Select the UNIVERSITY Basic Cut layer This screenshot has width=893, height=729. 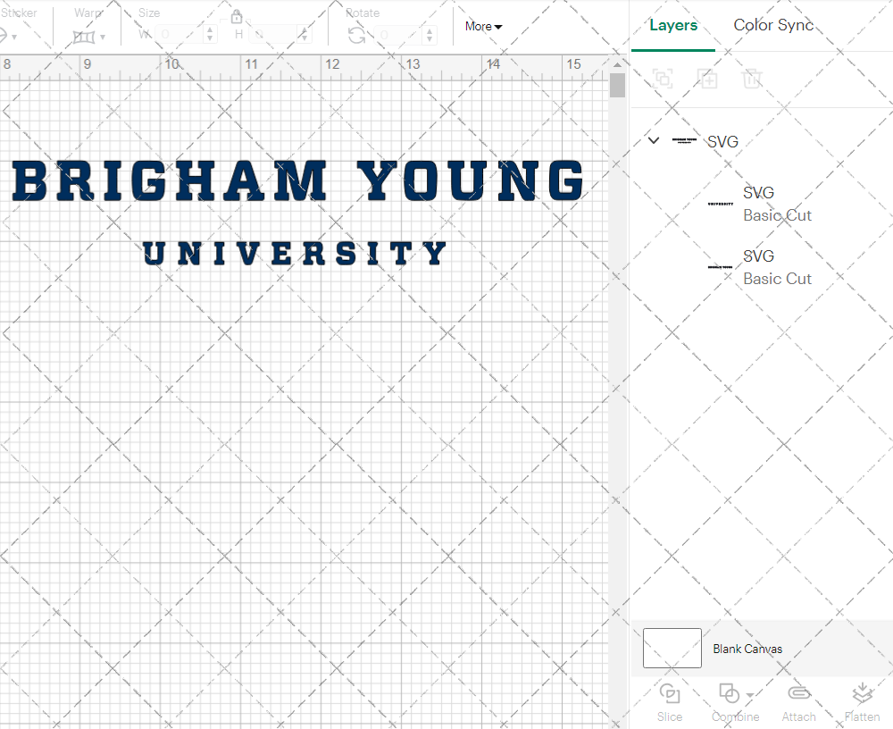[x=777, y=204]
